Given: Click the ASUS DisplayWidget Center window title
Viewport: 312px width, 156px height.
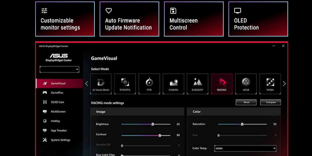Looking at the screenshot, I should coord(54,46).
